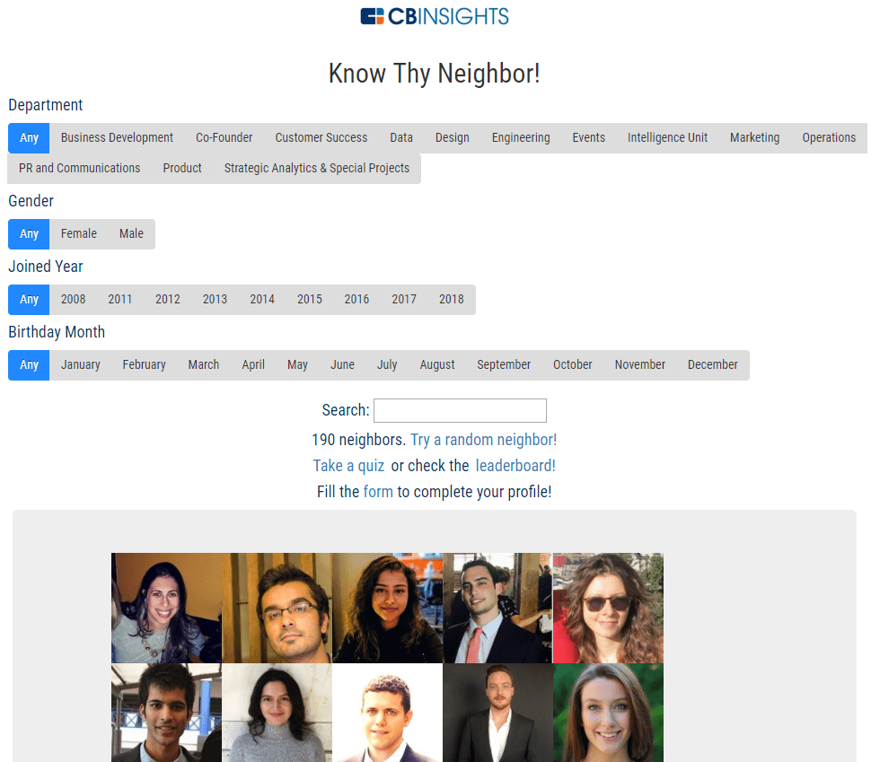
Task: Choose joined year 2015
Action: (x=310, y=300)
